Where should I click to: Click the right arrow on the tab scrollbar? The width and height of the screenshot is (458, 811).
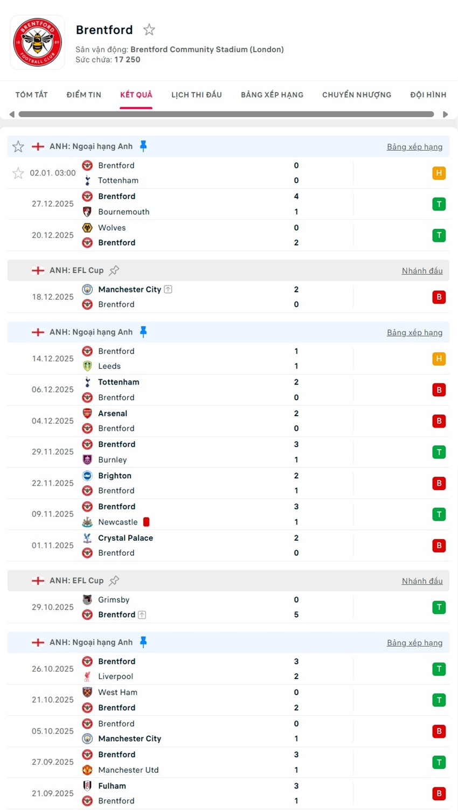coord(446,114)
